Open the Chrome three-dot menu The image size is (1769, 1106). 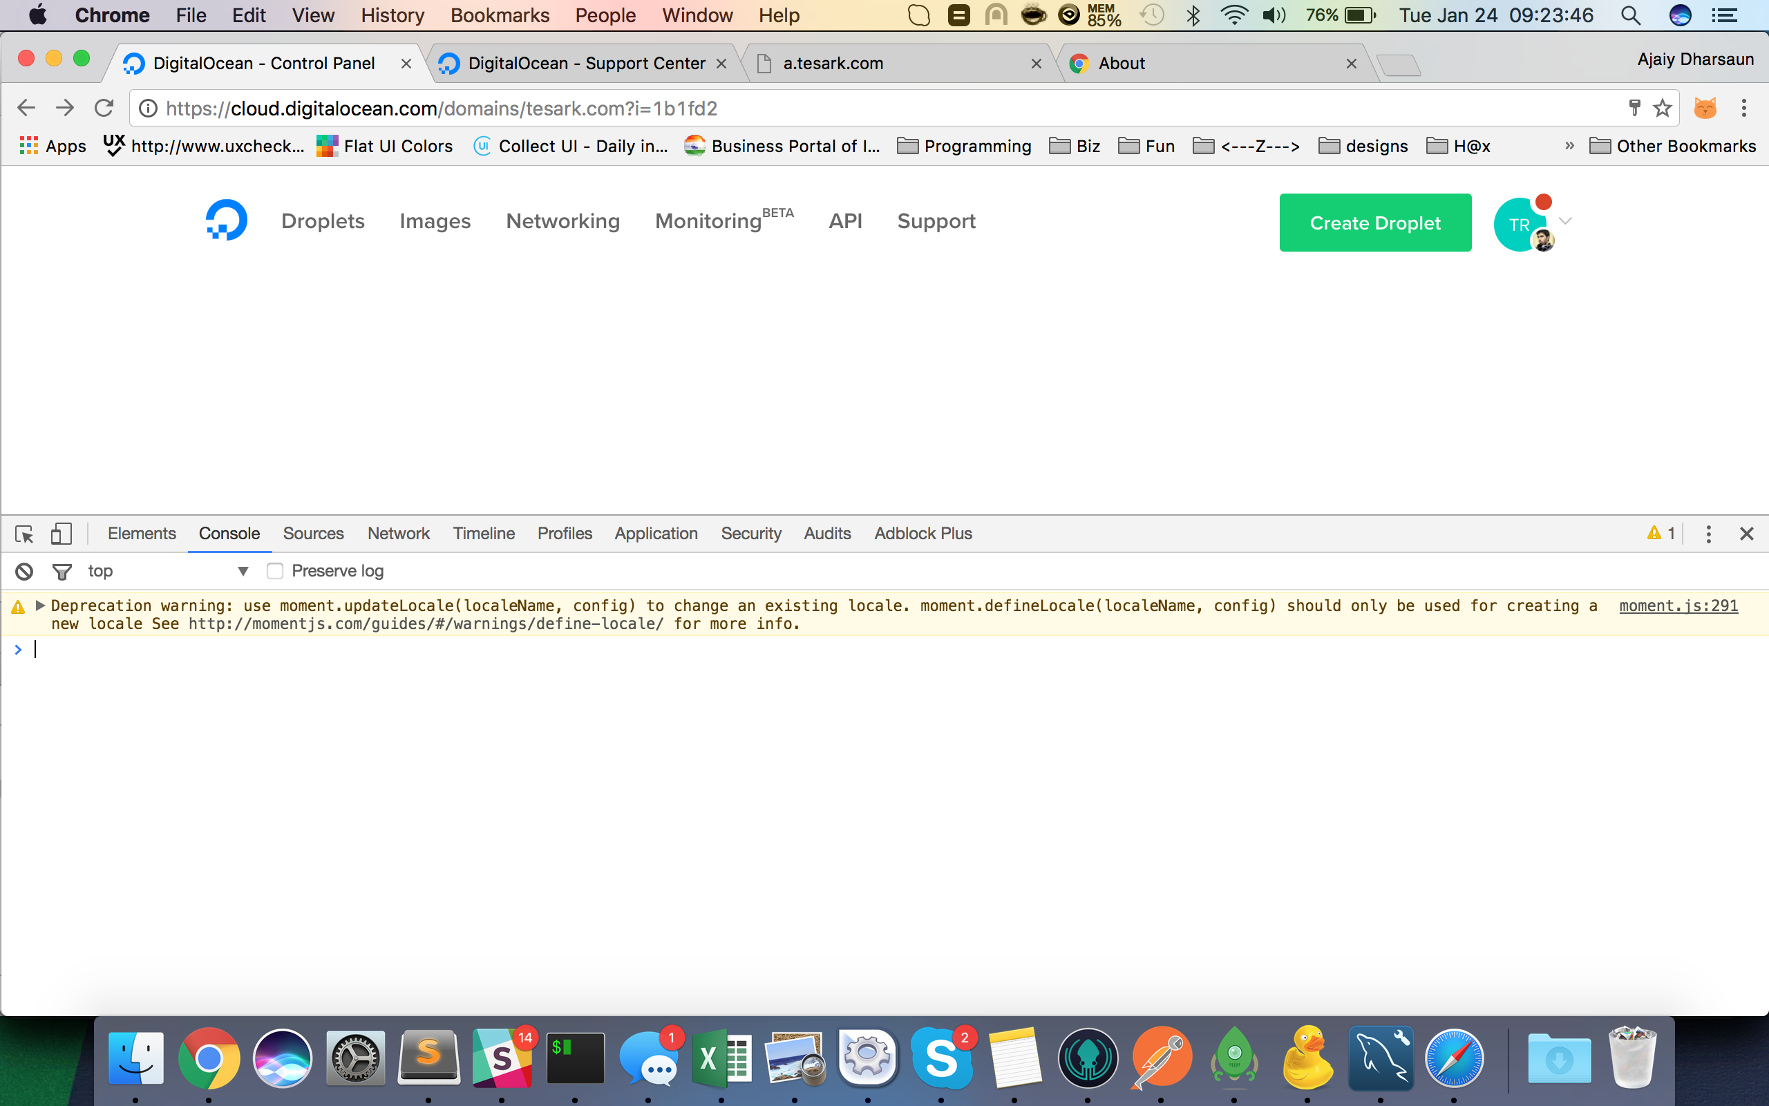coord(1744,109)
